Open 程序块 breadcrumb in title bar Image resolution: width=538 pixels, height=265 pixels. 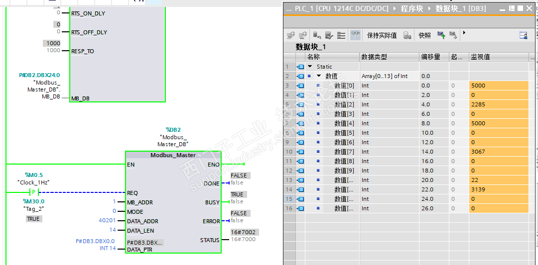tap(412, 8)
